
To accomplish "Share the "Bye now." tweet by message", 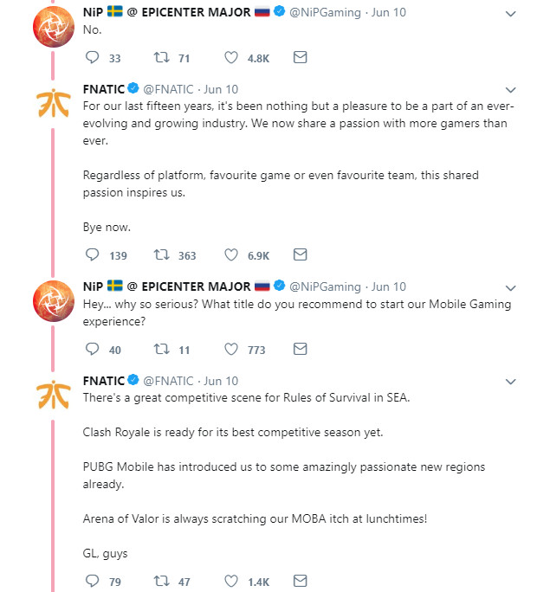I will coord(300,255).
